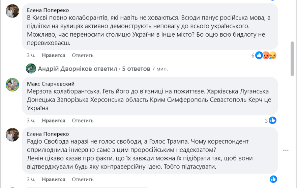This screenshot has width=297, height=188.
Task: Open Макс Старчевский's profile name link
Action: coord(51,84)
